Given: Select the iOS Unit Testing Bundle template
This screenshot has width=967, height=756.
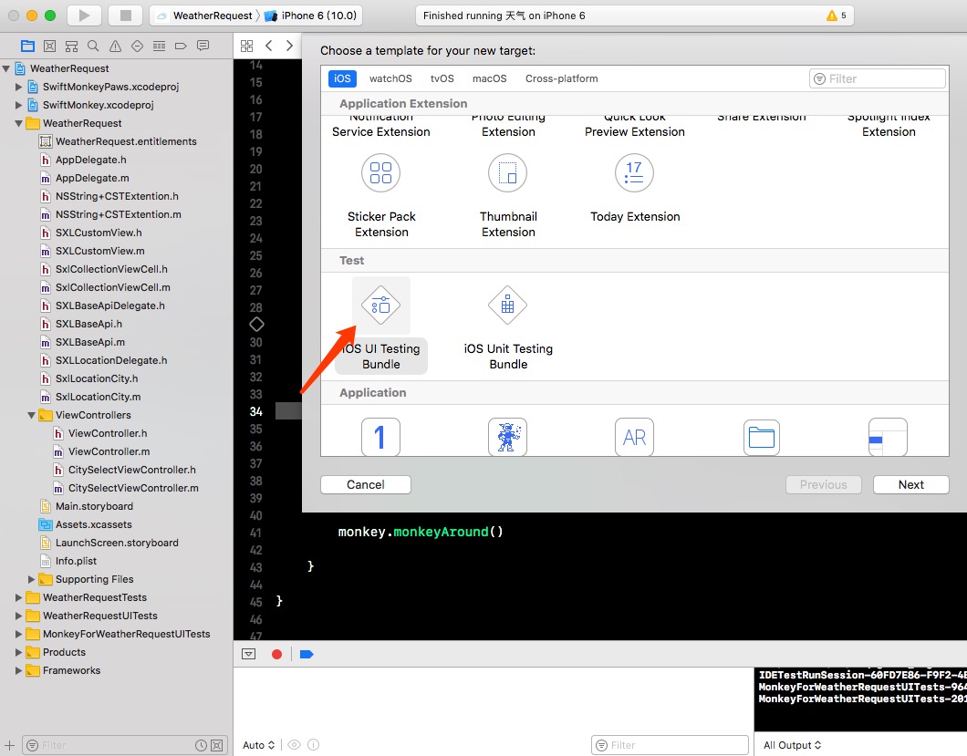Looking at the screenshot, I should [508, 327].
